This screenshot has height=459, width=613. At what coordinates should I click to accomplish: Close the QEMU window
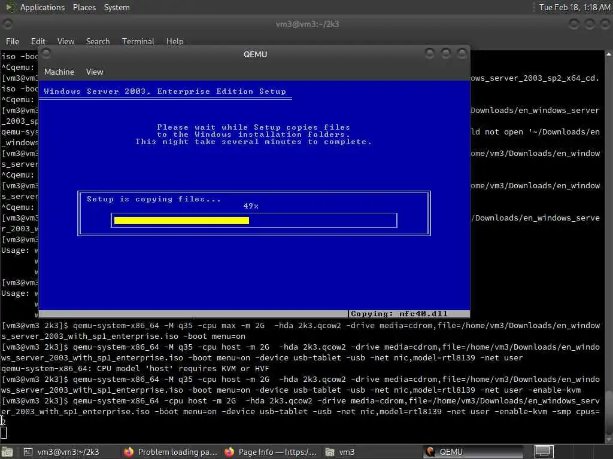click(462, 53)
